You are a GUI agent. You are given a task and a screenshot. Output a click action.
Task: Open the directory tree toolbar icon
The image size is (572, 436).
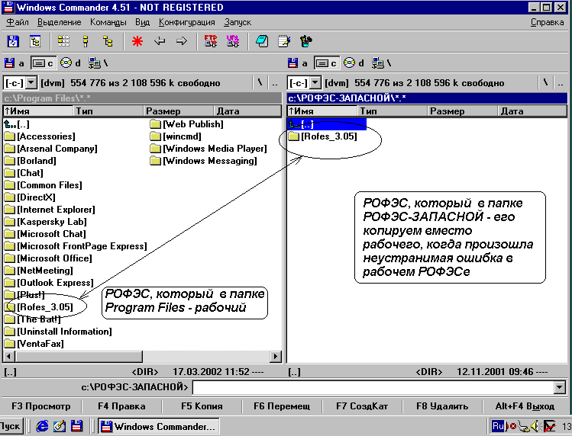pos(35,41)
